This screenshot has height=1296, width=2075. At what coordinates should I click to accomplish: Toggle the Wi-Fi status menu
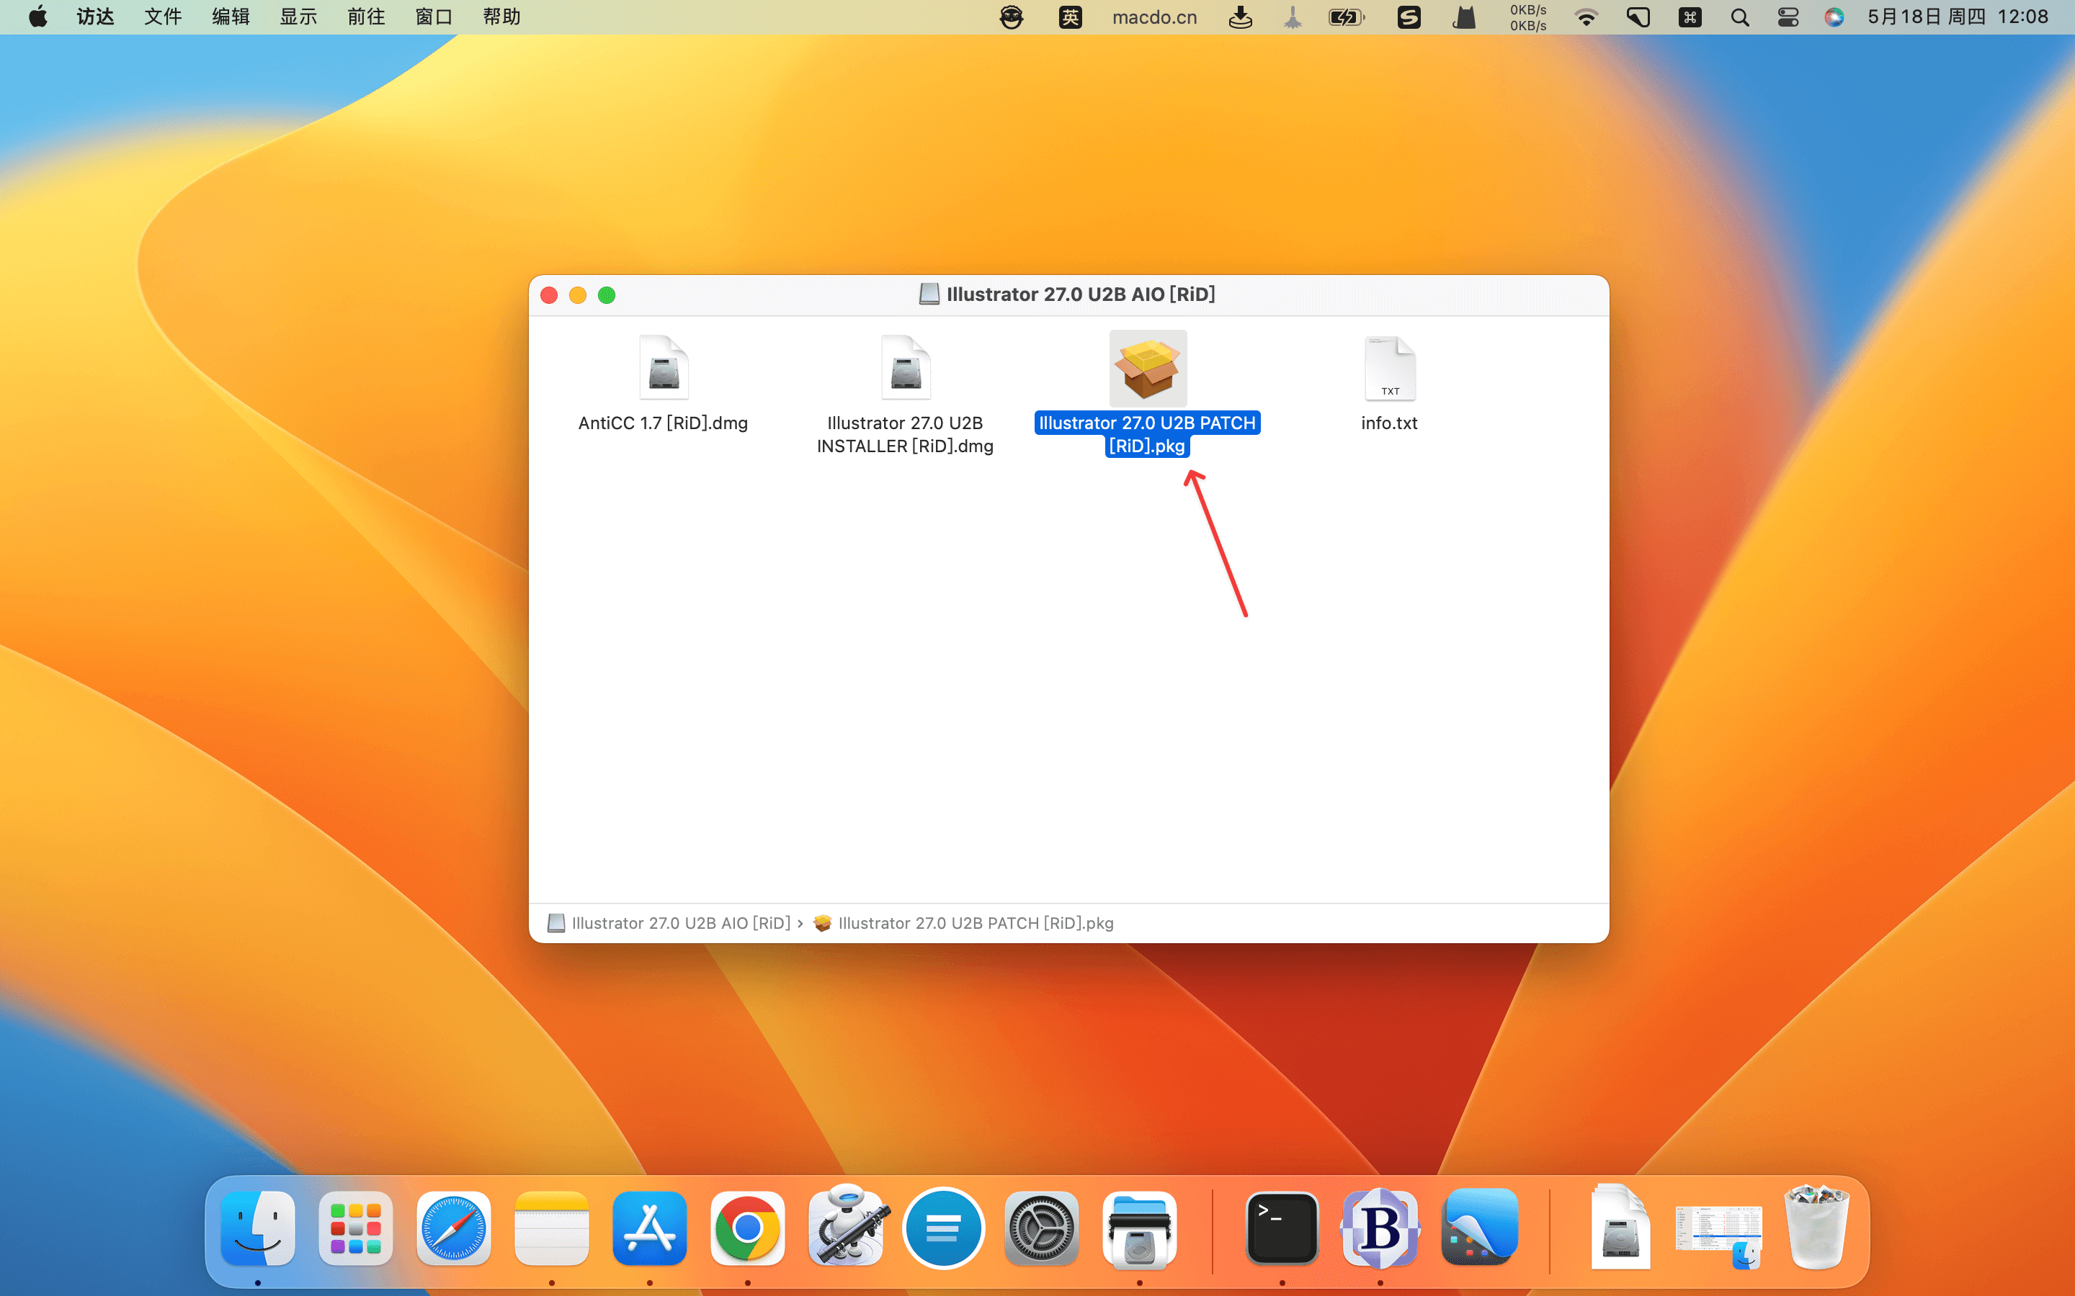[1587, 17]
